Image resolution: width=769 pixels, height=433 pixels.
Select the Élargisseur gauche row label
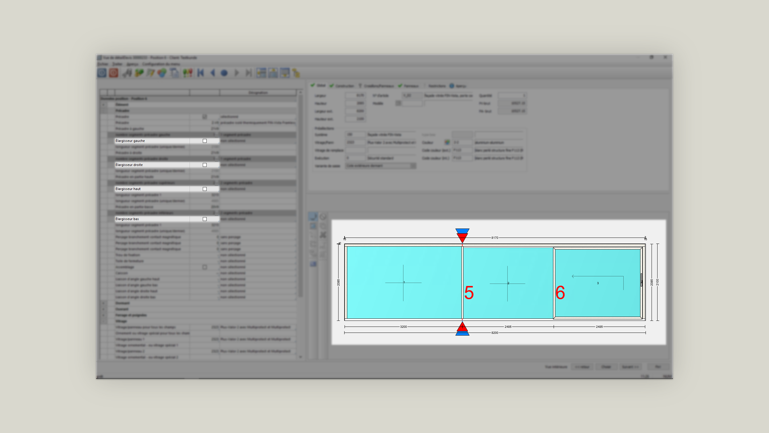click(x=130, y=141)
